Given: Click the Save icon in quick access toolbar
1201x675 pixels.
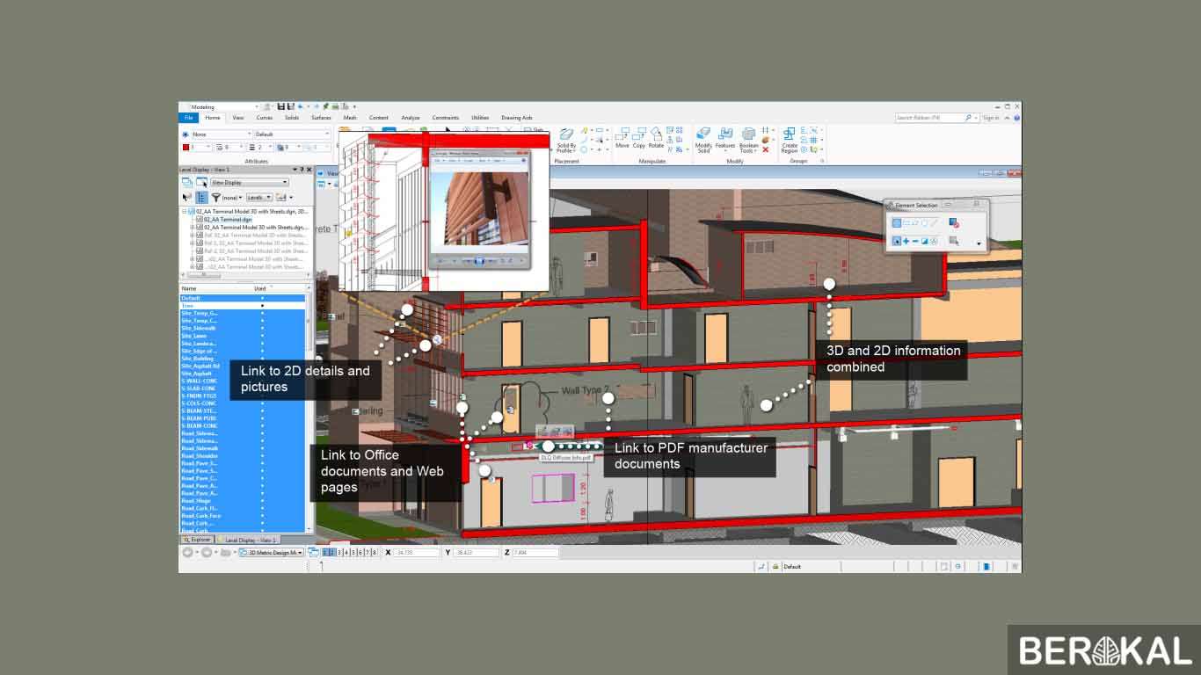Looking at the screenshot, I should click(x=280, y=106).
